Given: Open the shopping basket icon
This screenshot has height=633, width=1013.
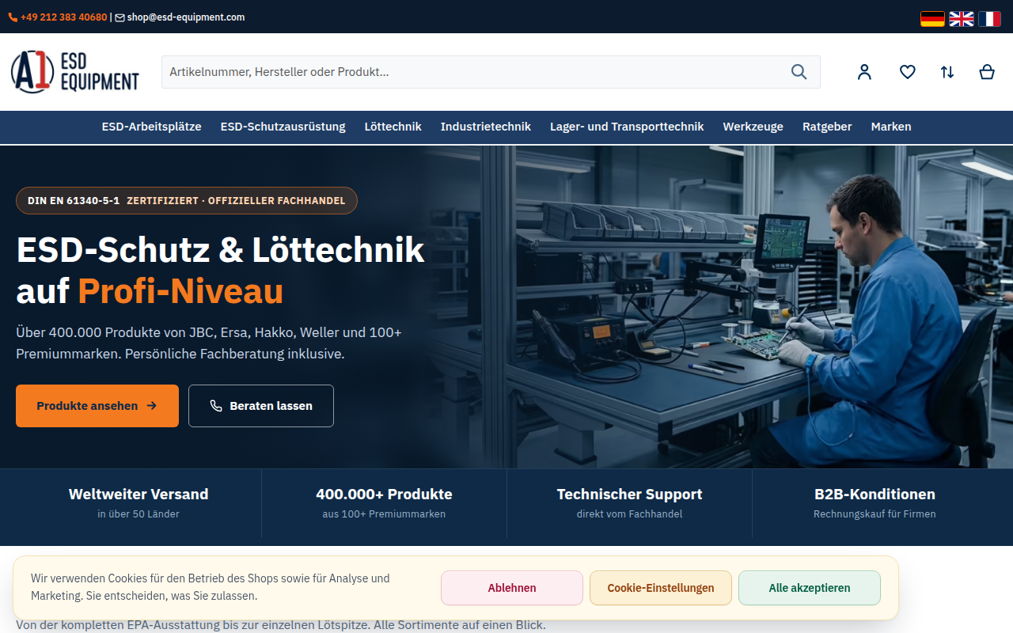Looking at the screenshot, I should pos(987,72).
